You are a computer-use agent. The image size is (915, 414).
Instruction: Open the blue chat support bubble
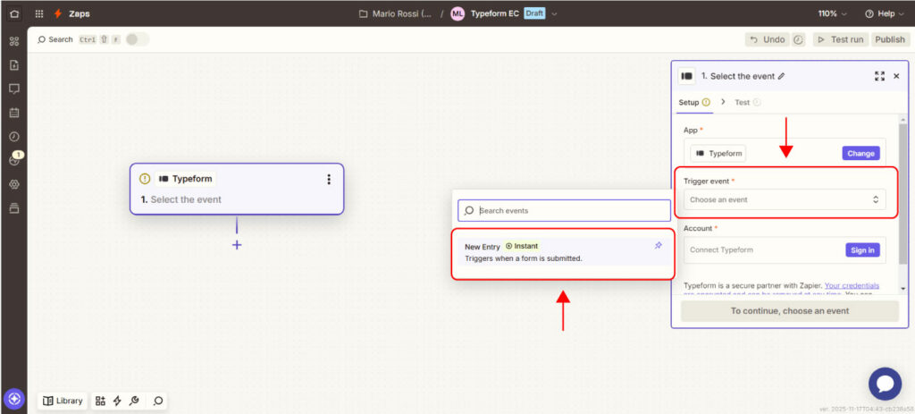click(885, 384)
